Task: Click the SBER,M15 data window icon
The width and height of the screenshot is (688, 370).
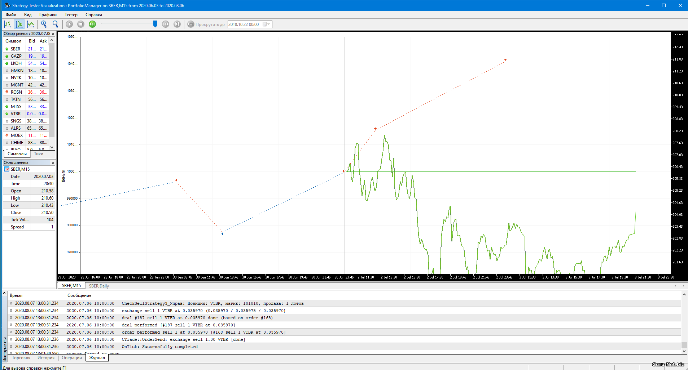Action: (x=7, y=169)
